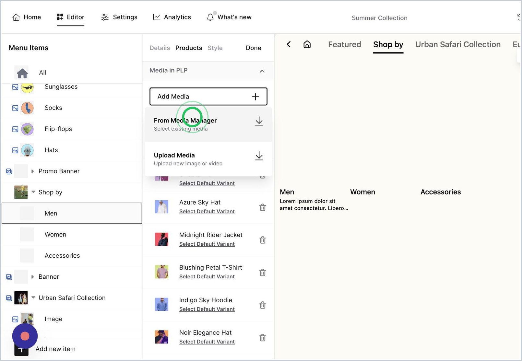Select Default Variant for Indigo Sky Hoodie
This screenshot has height=361, width=522.
pyautogui.click(x=207, y=309)
